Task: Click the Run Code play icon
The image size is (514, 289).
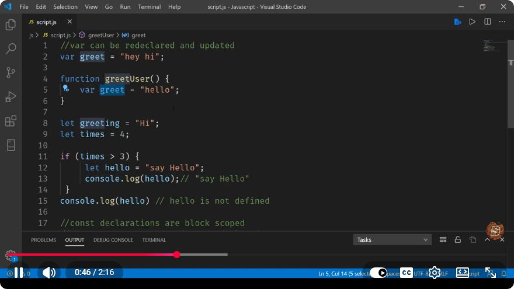Action: tap(472, 22)
